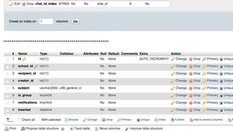Click the is_group column name
Viewport: 233px width, 131px height.
25,95
